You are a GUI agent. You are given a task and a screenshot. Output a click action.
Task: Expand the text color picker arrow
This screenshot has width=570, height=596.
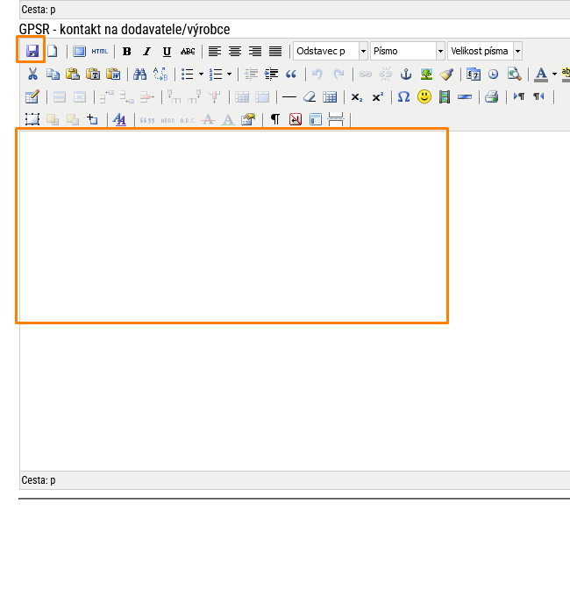coord(554,74)
